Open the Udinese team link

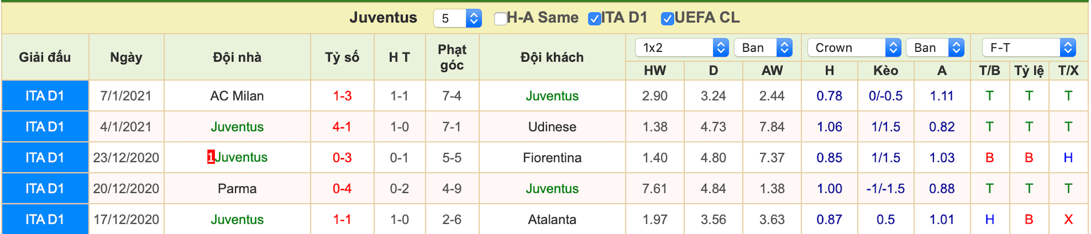pyautogui.click(x=552, y=127)
